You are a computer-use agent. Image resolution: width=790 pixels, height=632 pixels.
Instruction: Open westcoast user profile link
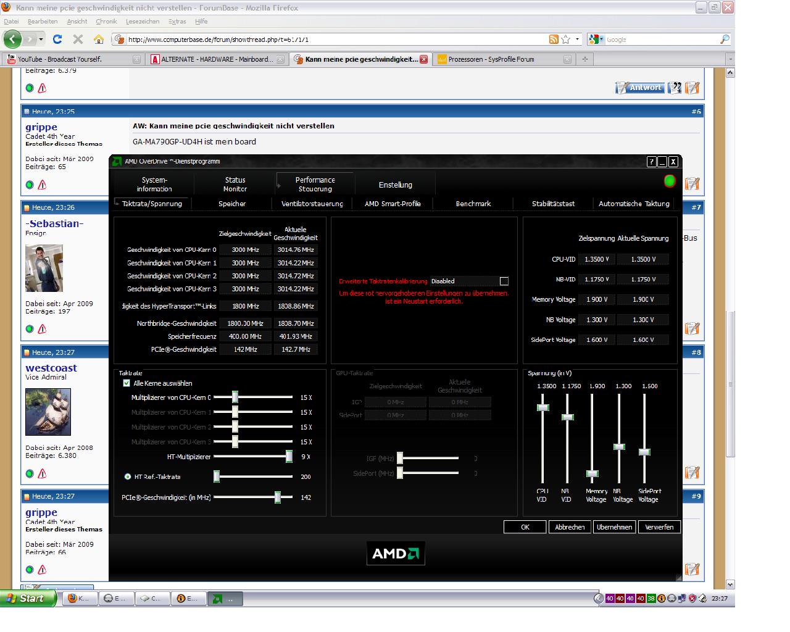click(51, 368)
